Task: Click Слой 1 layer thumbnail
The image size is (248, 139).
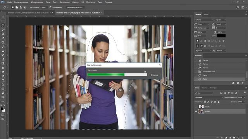Action: pos(201,107)
